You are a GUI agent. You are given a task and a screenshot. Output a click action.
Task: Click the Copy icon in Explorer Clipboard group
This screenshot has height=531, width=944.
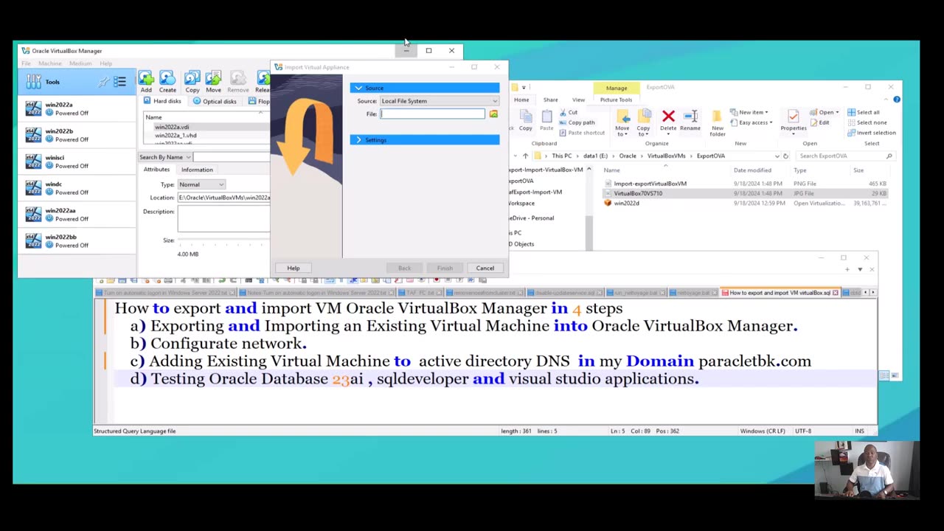coord(525,117)
